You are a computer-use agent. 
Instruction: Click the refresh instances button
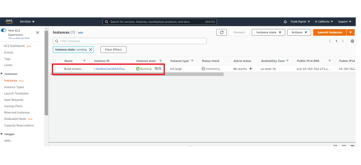click(x=221, y=32)
